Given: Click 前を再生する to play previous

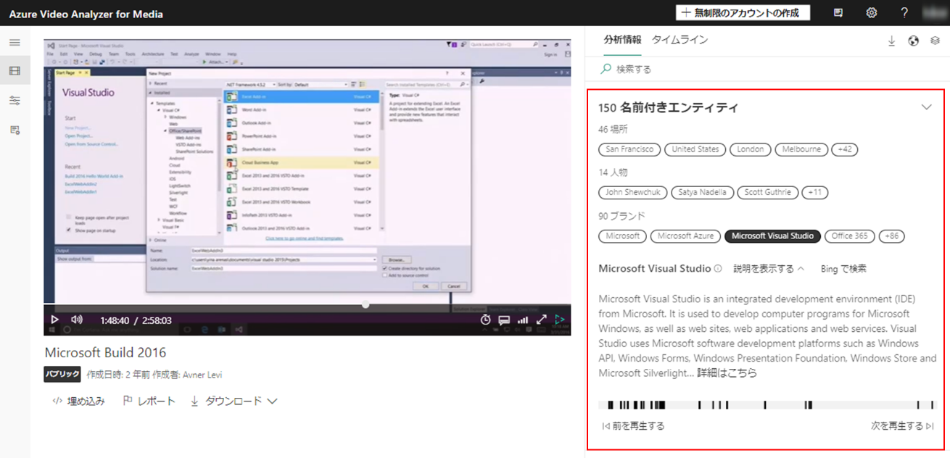Looking at the screenshot, I should pyautogui.click(x=633, y=426).
